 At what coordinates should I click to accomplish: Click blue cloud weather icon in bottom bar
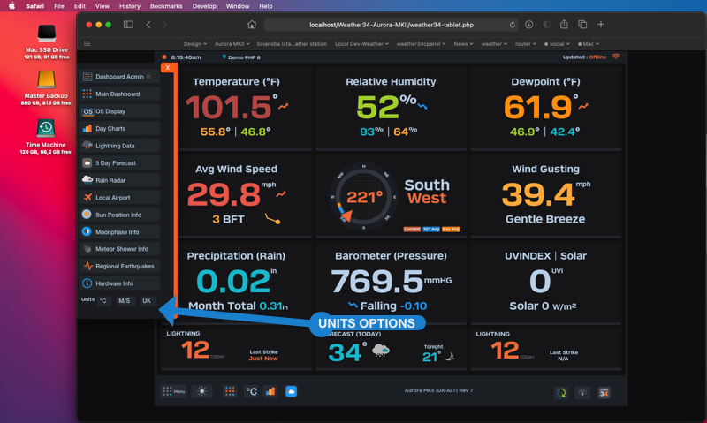(x=291, y=391)
